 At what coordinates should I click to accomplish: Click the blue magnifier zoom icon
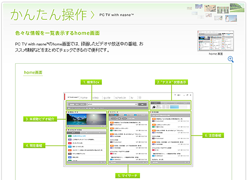tap(231, 59)
